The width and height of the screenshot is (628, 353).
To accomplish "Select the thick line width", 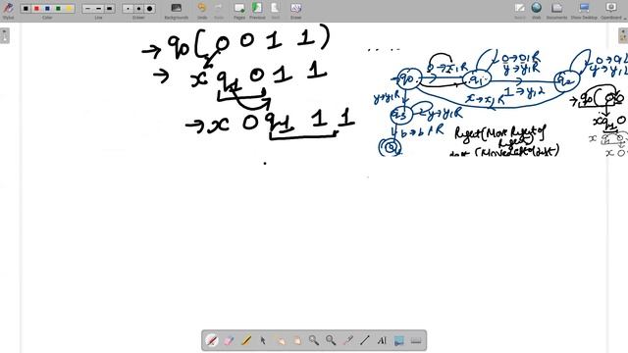I will click(x=109, y=9).
